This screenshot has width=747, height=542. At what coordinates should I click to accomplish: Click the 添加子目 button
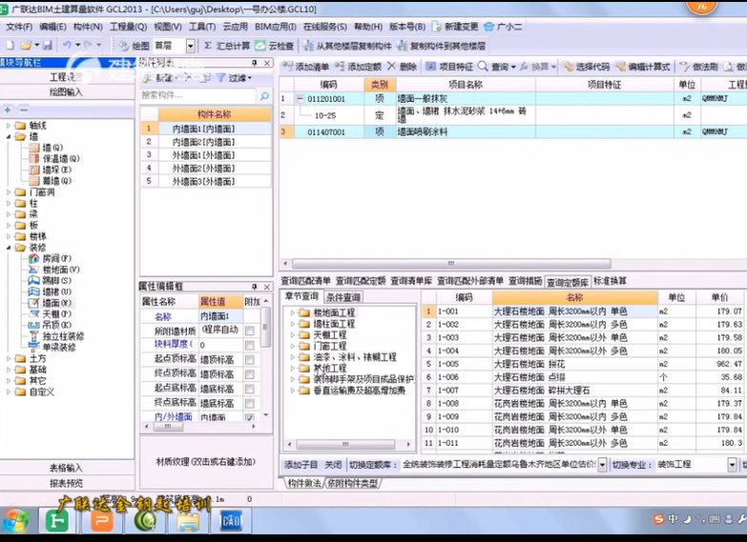tap(301, 464)
